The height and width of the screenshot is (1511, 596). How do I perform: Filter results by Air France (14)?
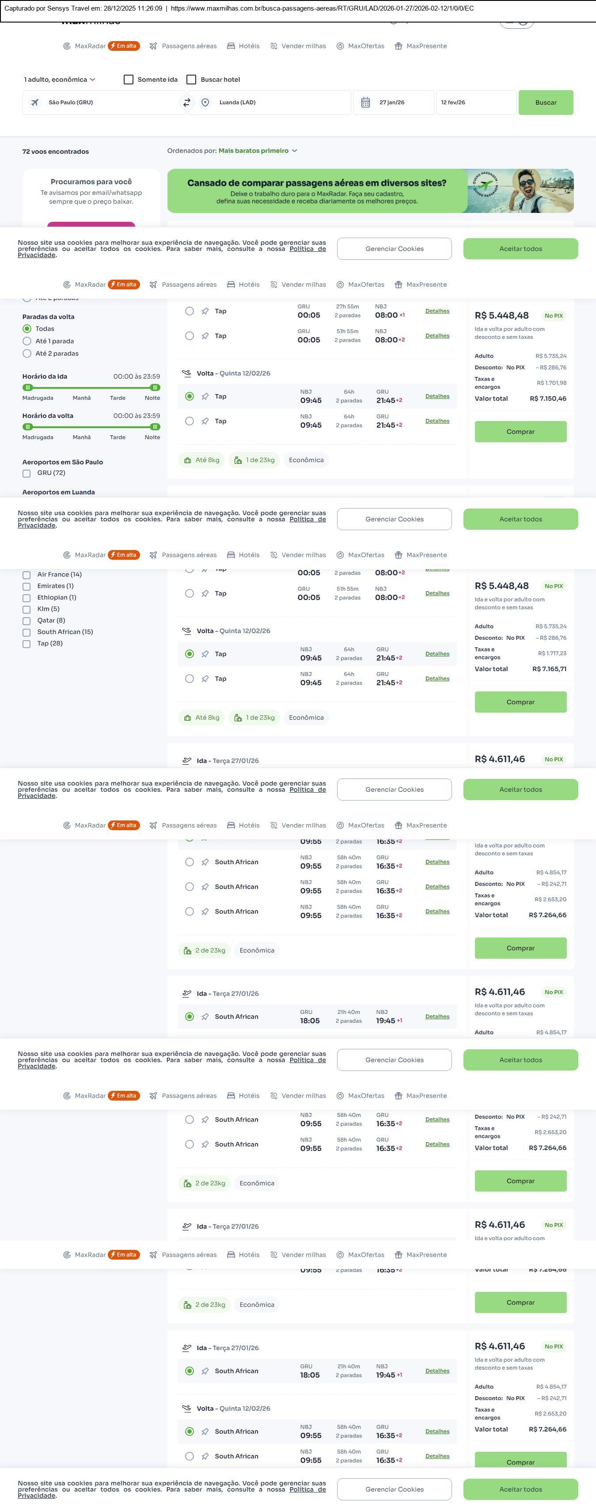coord(27,575)
